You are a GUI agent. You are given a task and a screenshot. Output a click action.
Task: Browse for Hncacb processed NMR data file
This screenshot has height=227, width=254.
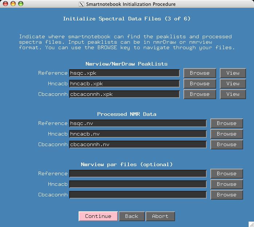coord(226,134)
